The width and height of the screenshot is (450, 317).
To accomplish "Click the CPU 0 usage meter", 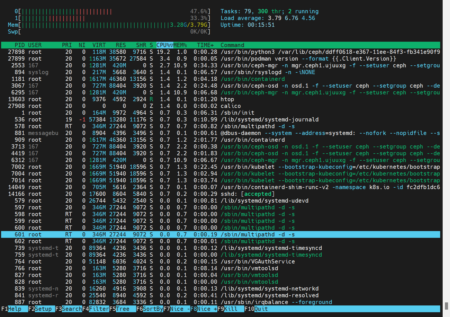I will click(x=112, y=11).
